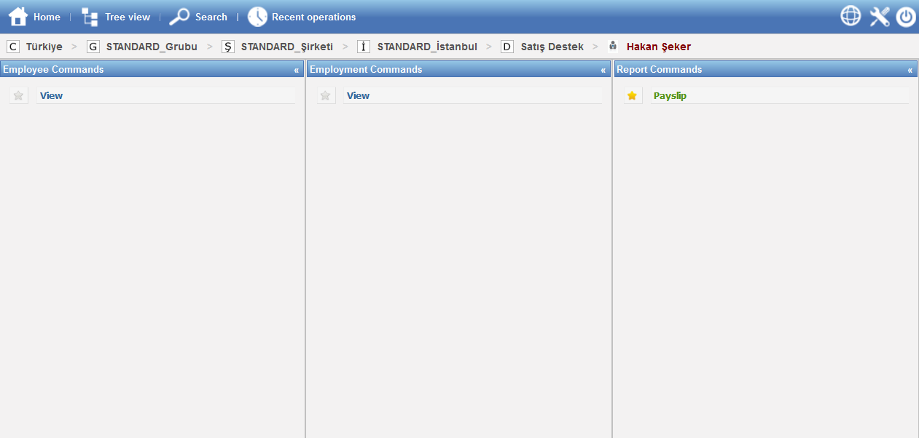Navigate to Satış Destek breadcrumb
This screenshot has width=919, height=438.
tap(552, 47)
